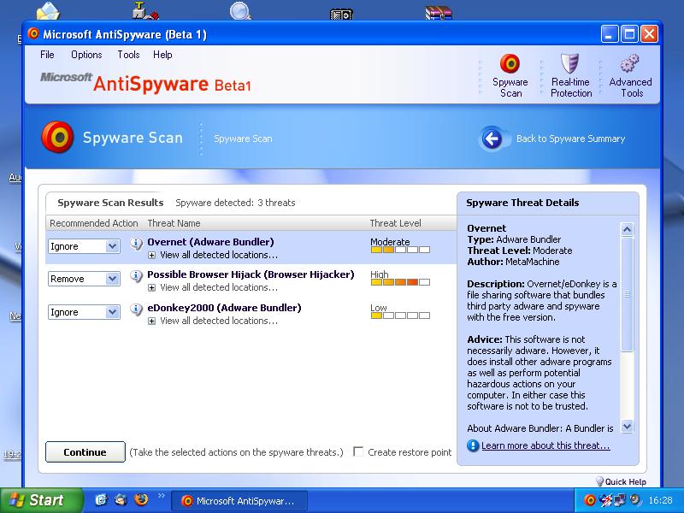
Task: Click the AntiSpyware icon in system tray
Action: click(589, 500)
